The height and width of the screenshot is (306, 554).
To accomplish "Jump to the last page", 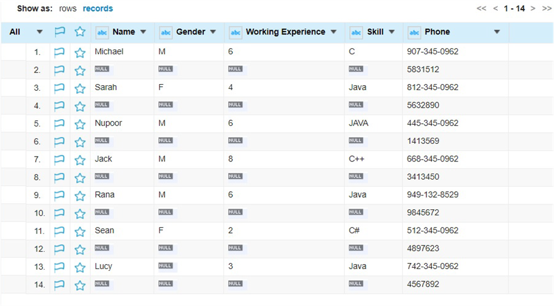I will tap(547, 8).
